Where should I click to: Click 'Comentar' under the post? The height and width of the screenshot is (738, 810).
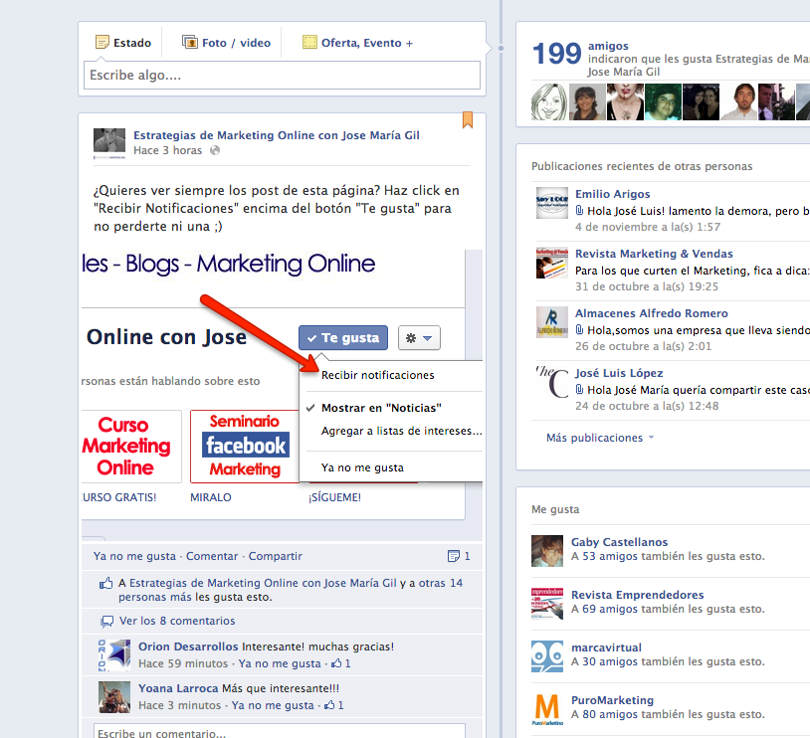point(212,556)
